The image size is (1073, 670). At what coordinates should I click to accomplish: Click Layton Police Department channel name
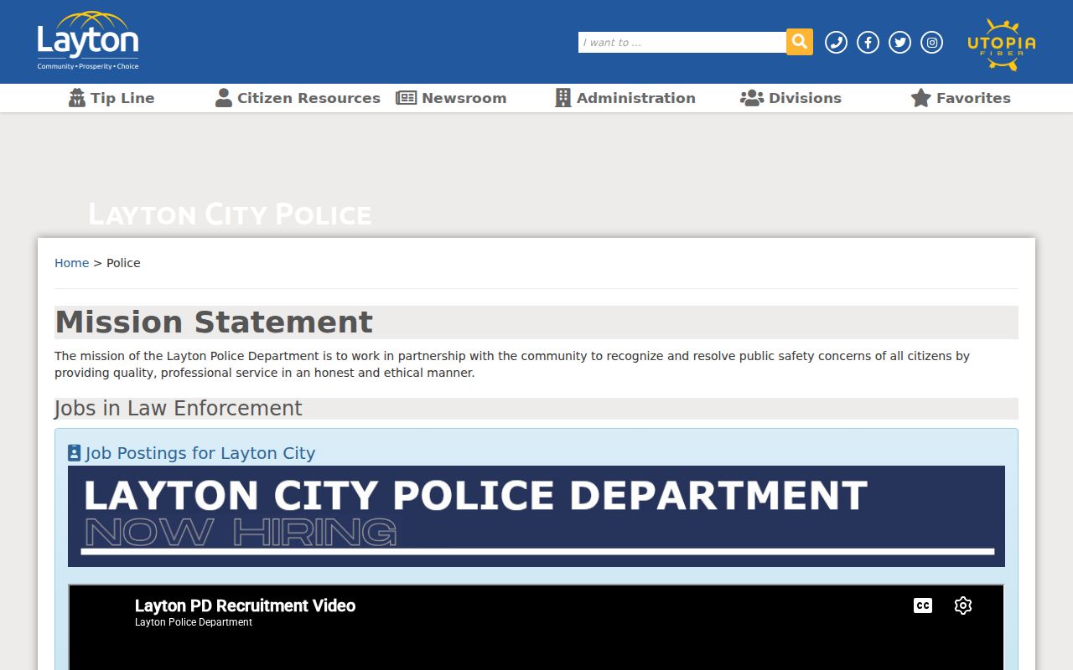194,622
